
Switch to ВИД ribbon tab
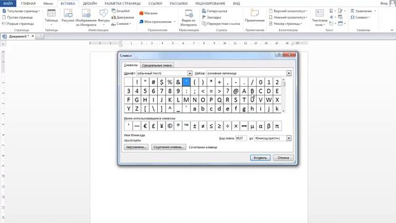click(x=236, y=4)
